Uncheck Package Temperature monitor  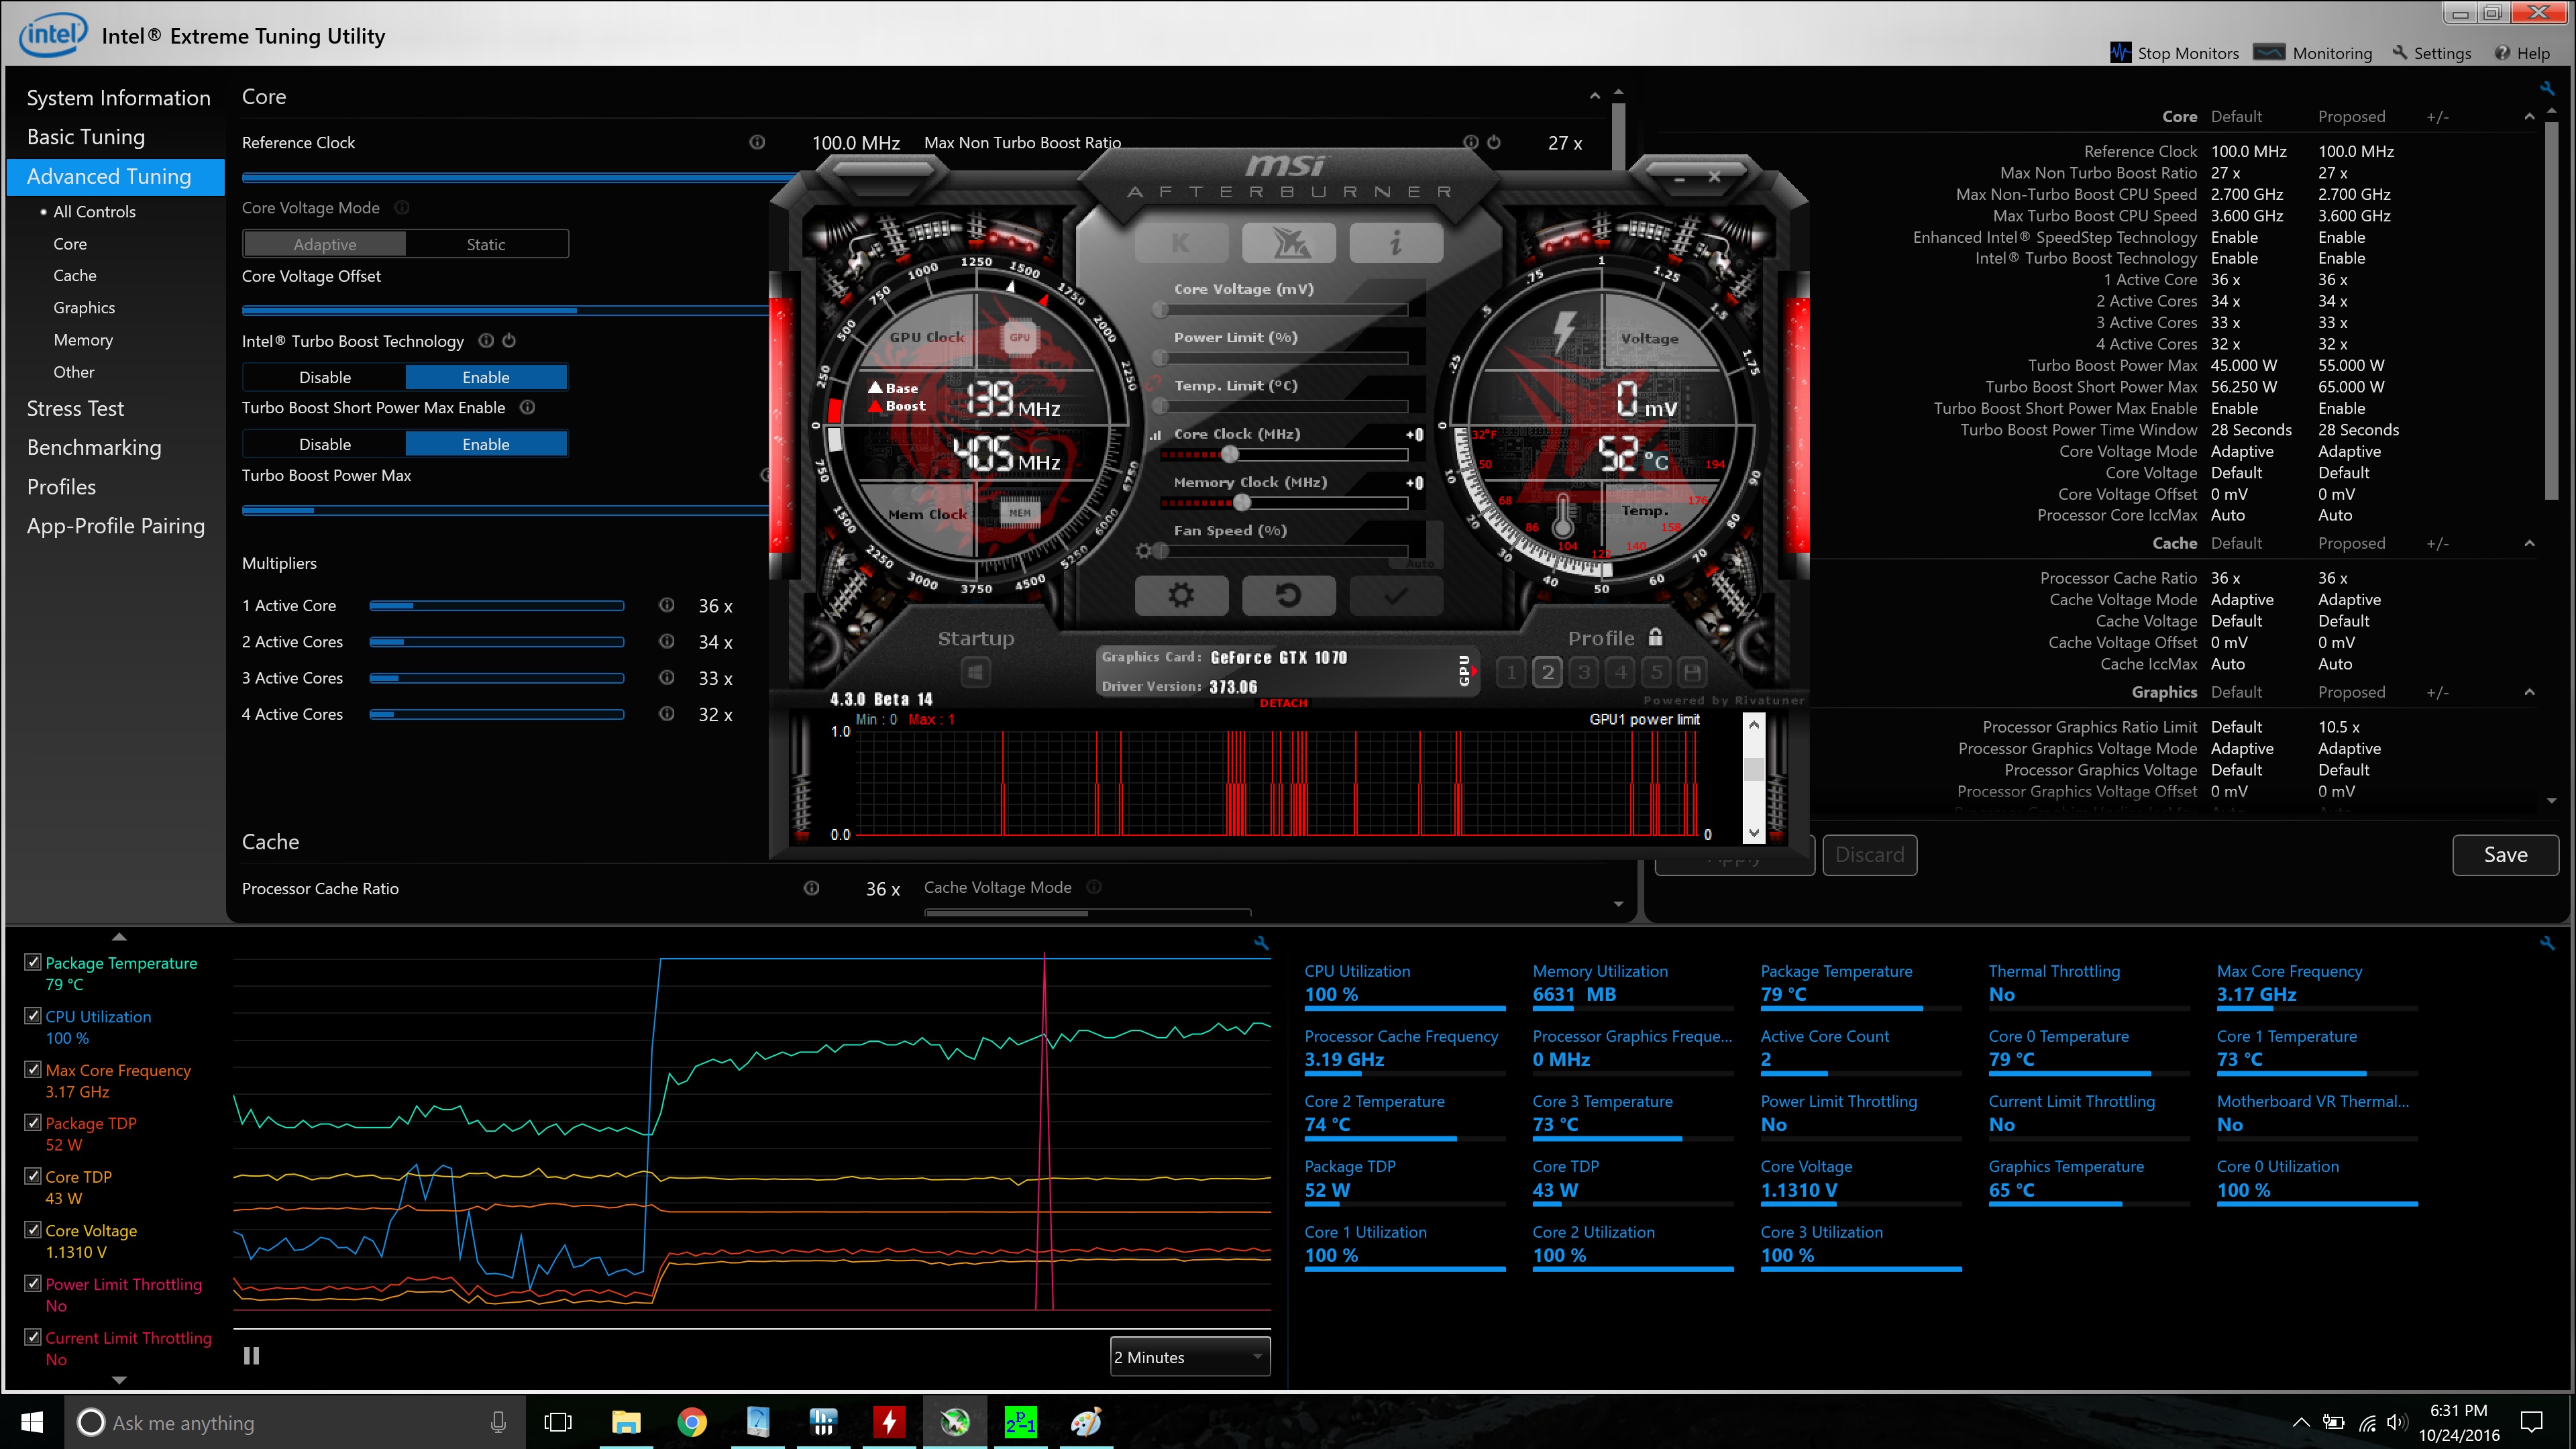coord(33,962)
